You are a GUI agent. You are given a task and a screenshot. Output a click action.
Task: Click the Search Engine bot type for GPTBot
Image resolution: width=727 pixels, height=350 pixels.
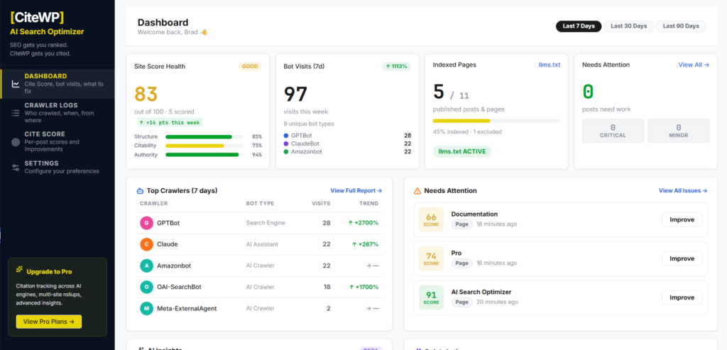266,223
